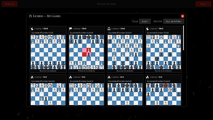Open blitz board with king square highlighted red
The height and width of the screenshot is (120, 213).
point(164,94)
